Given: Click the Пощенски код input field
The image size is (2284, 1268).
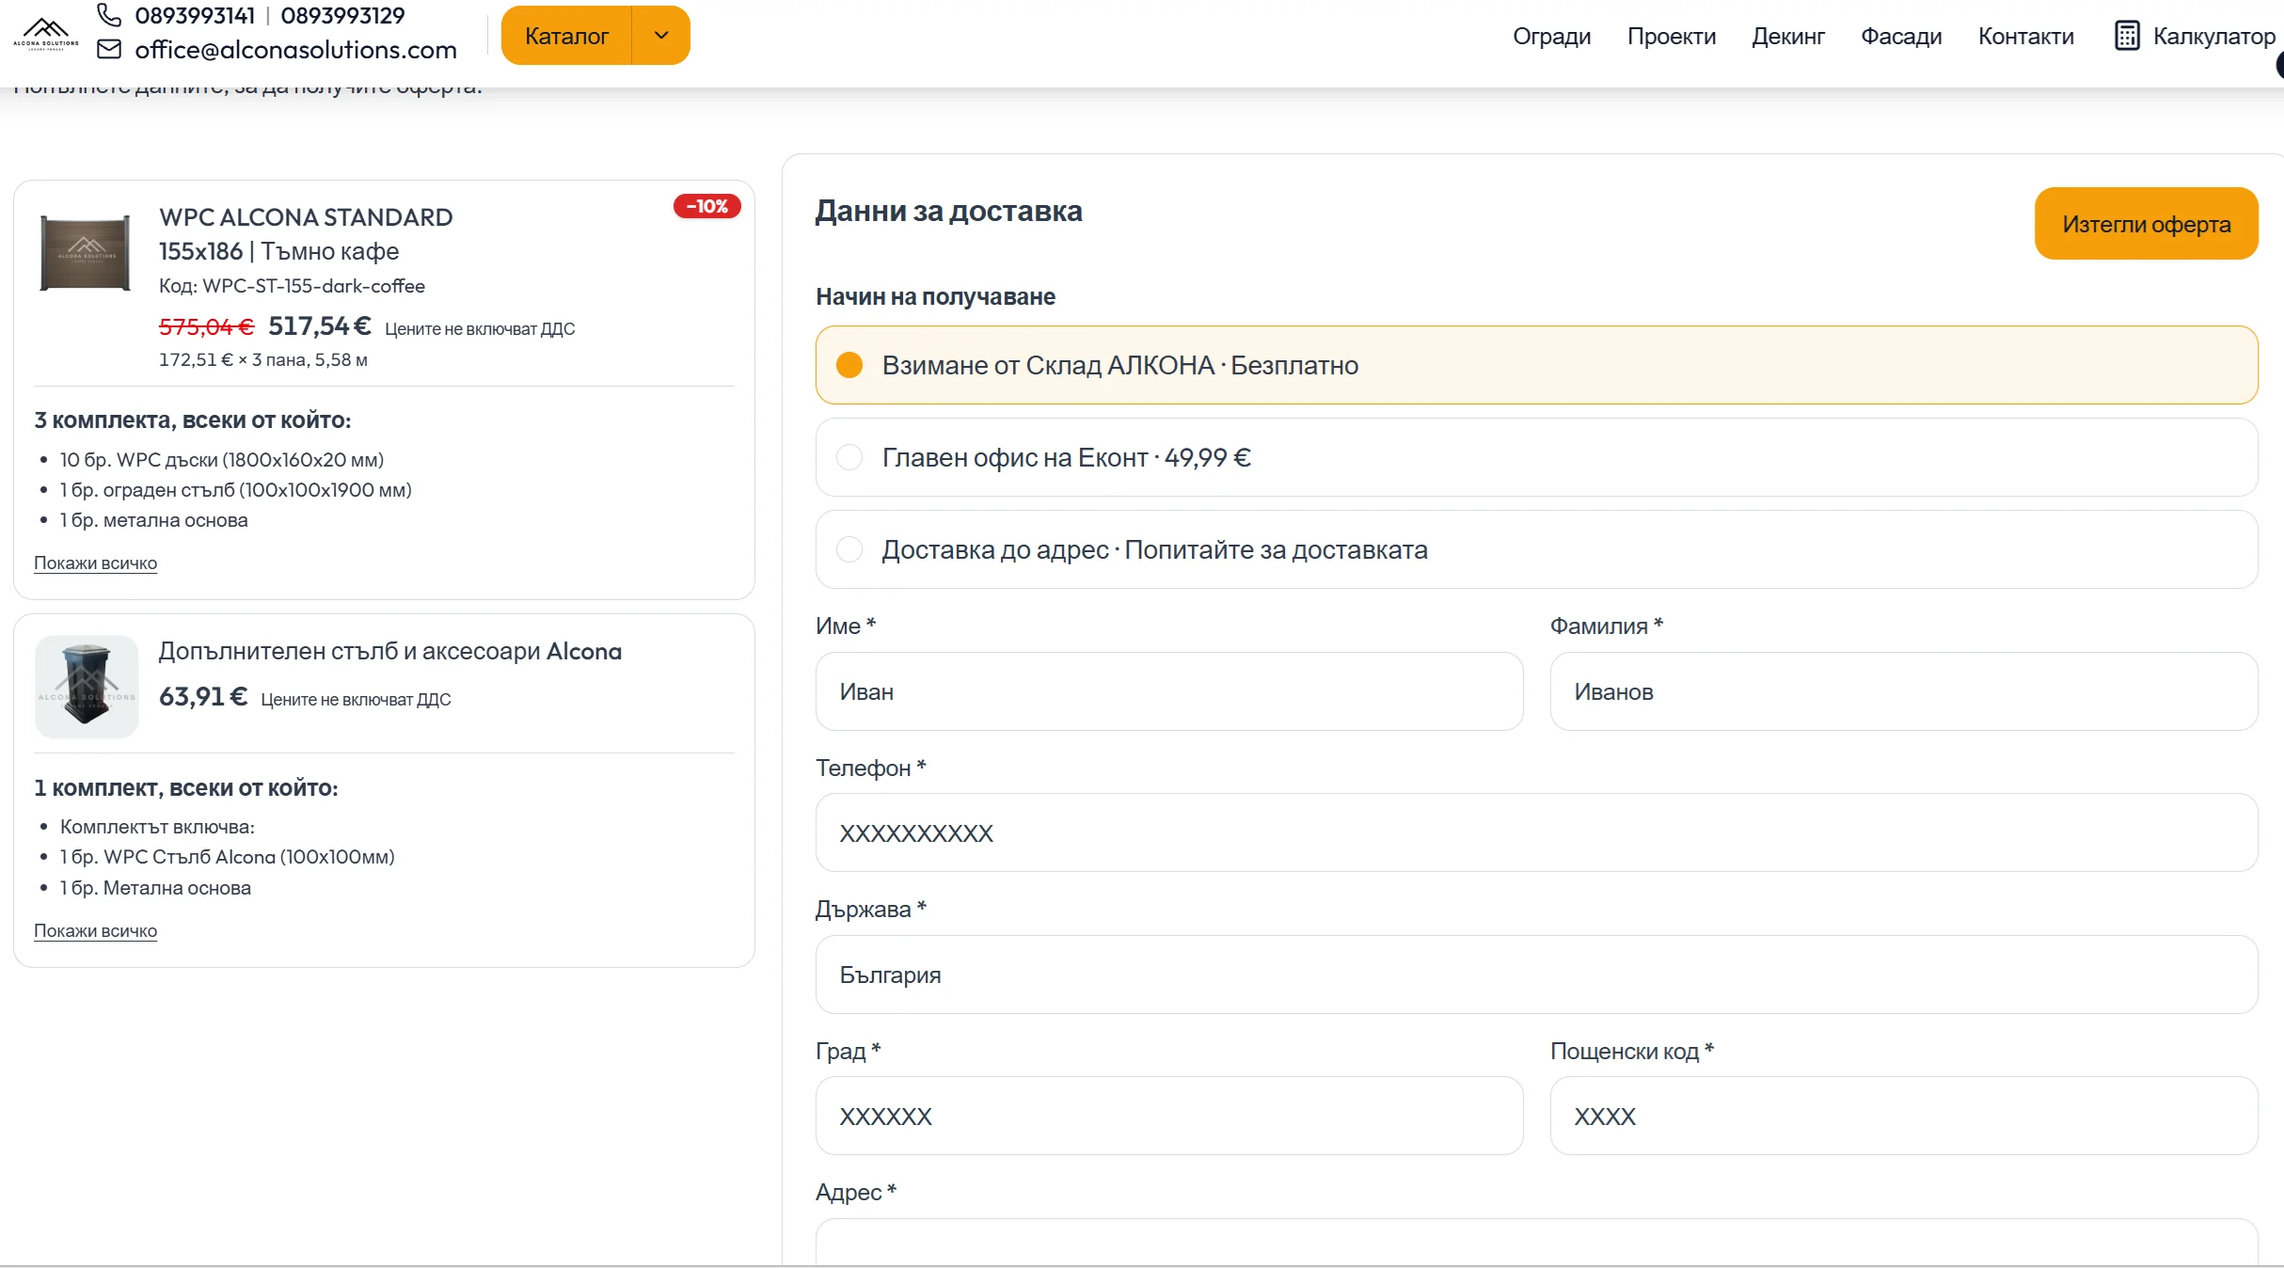Looking at the screenshot, I should pyautogui.click(x=1903, y=1116).
